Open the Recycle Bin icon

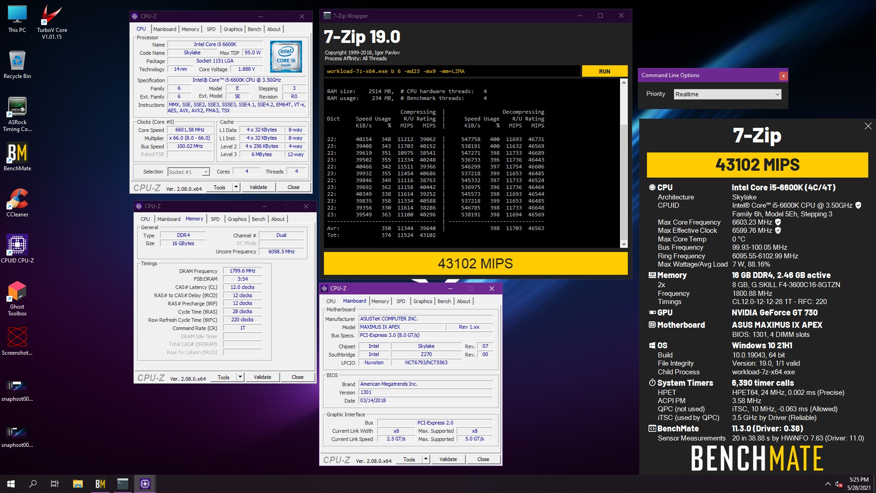click(x=17, y=64)
